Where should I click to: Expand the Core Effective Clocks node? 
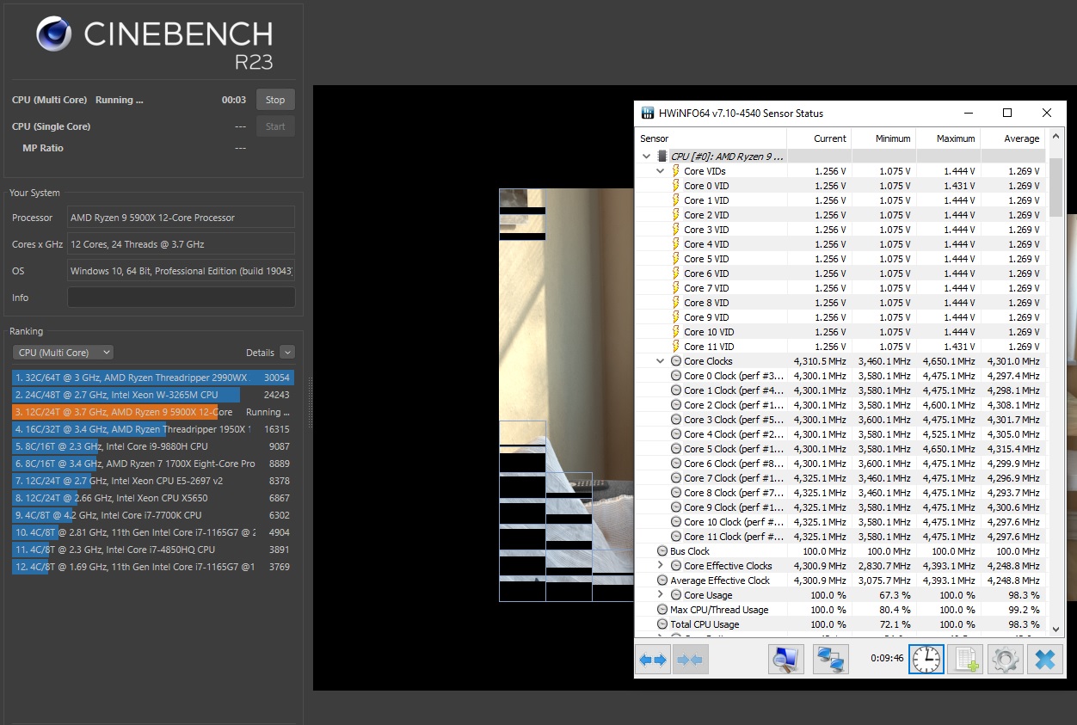tap(660, 566)
